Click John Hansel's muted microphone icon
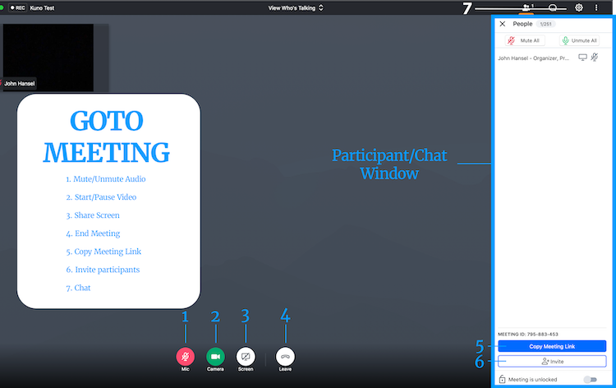Image resolution: width=616 pixels, height=388 pixels. click(595, 58)
